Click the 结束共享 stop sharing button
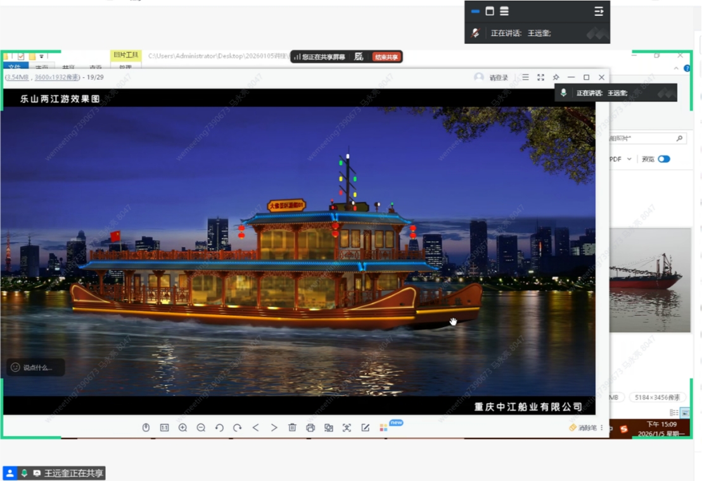702x481 pixels. pos(386,57)
